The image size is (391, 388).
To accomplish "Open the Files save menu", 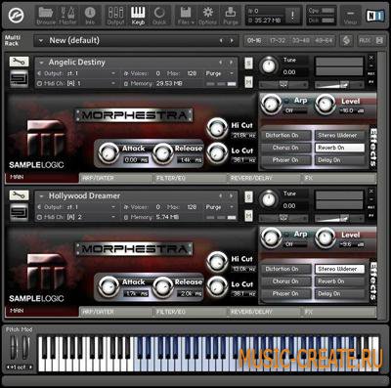I will (x=186, y=16).
